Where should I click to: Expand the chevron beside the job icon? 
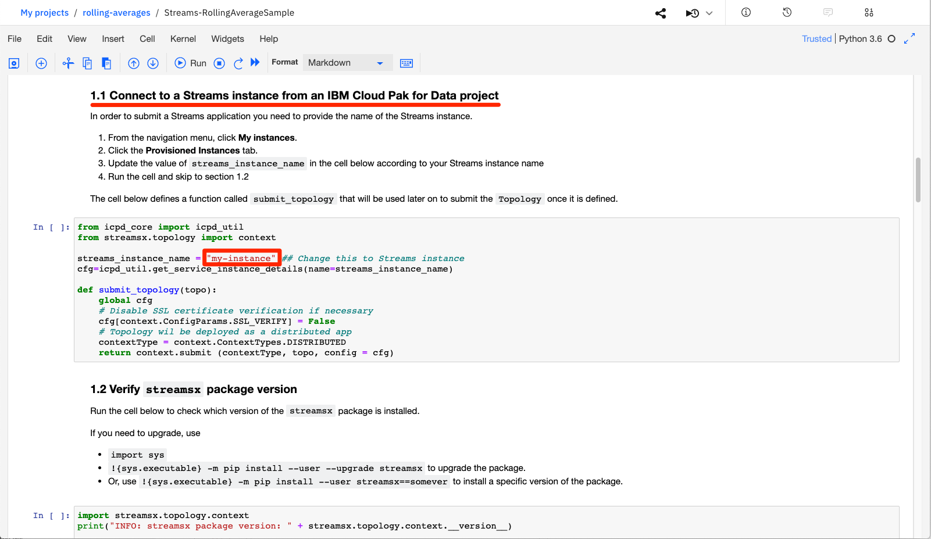click(x=709, y=13)
